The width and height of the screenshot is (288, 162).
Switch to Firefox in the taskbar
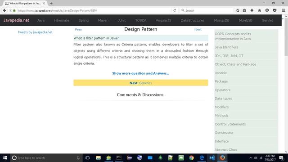tap(222, 158)
